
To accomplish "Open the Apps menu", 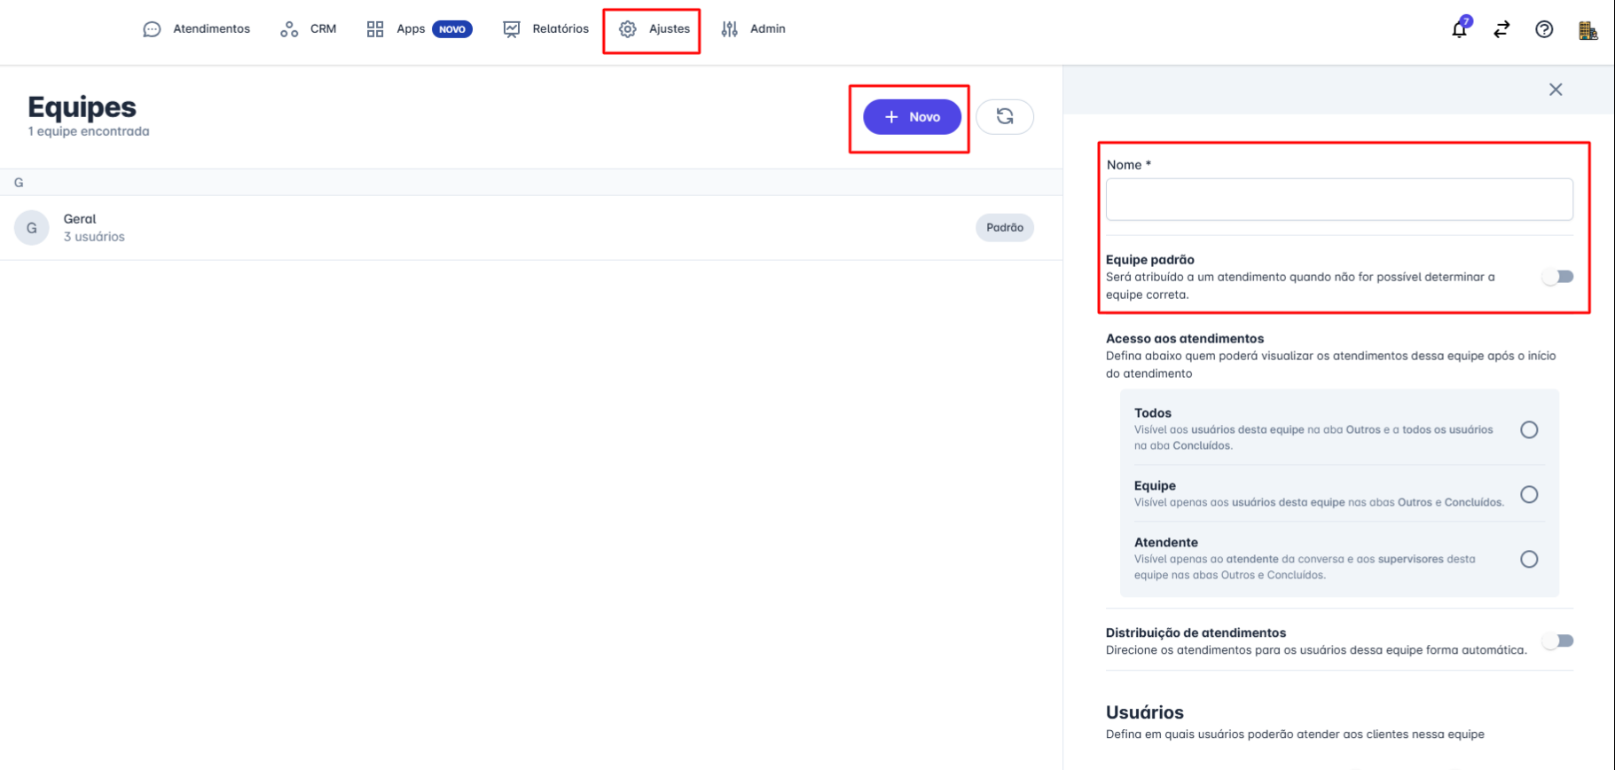I will 410,29.
